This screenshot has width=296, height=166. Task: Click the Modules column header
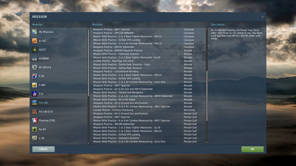click(x=37, y=25)
